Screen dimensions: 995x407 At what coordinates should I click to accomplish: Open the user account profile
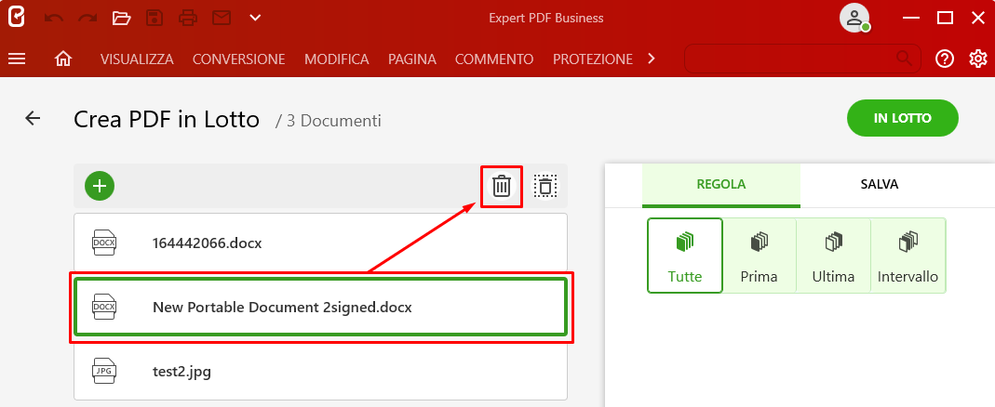coord(854,18)
